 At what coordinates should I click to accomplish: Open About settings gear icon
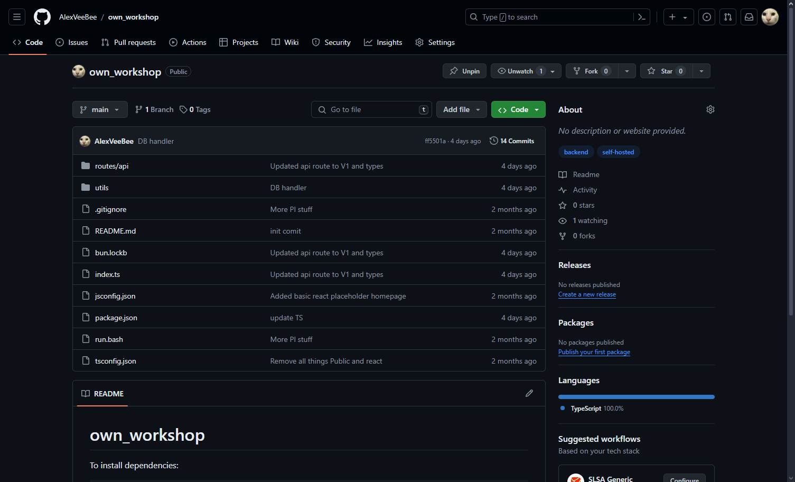pyautogui.click(x=710, y=109)
